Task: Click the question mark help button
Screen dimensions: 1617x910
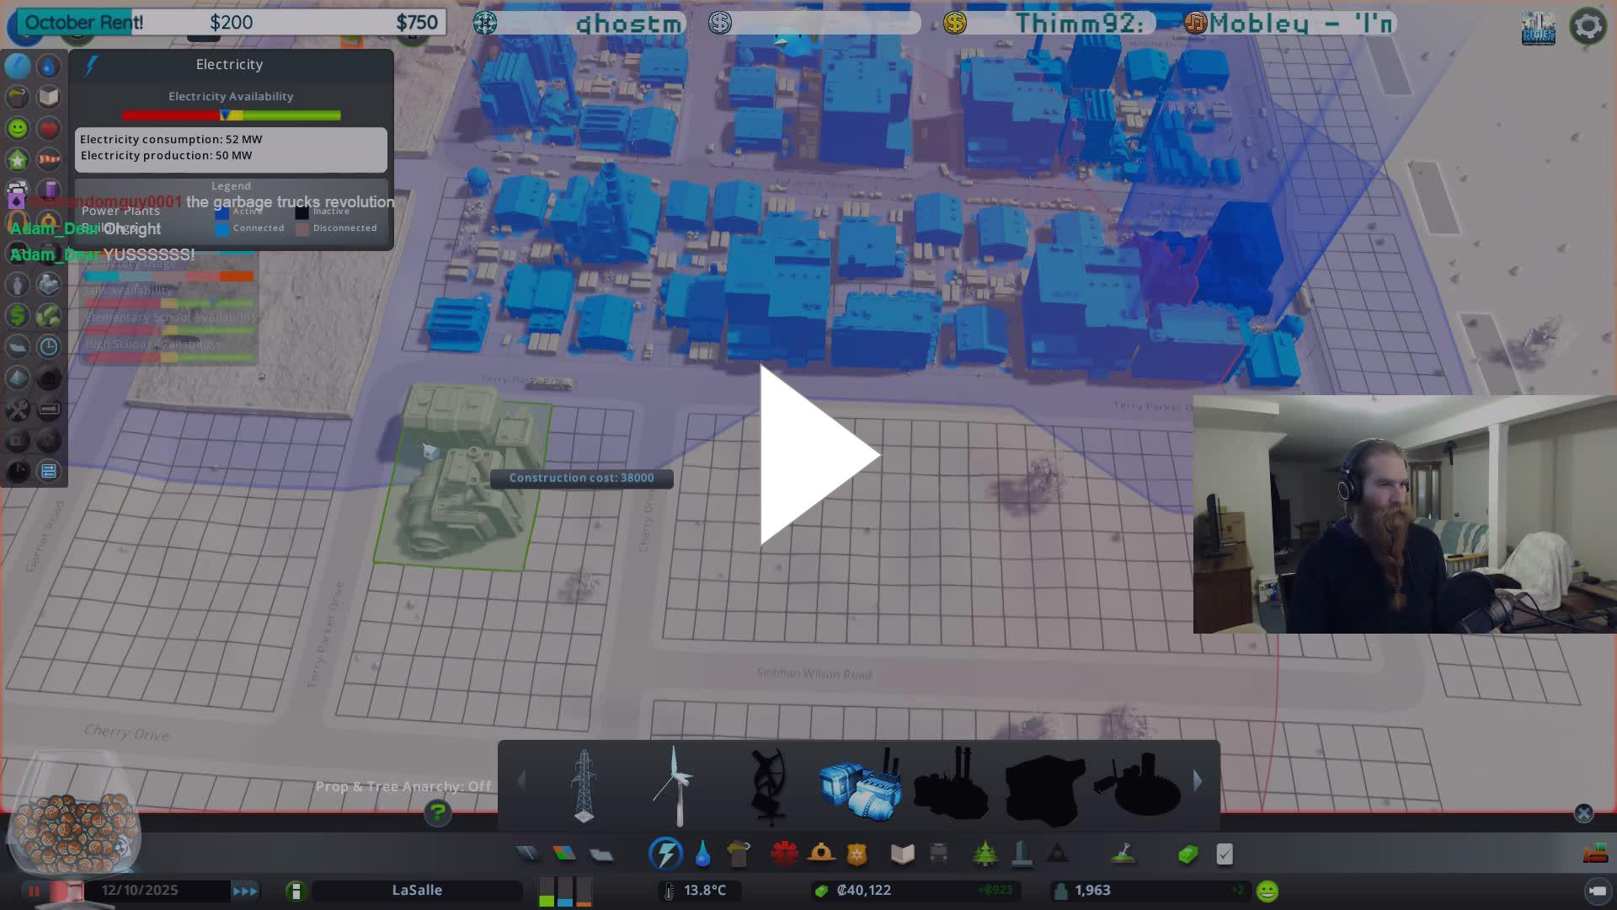Action: point(437,813)
